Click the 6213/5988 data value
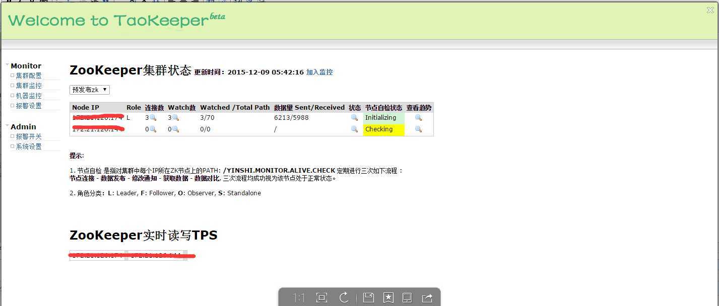 click(x=291, y=118)
